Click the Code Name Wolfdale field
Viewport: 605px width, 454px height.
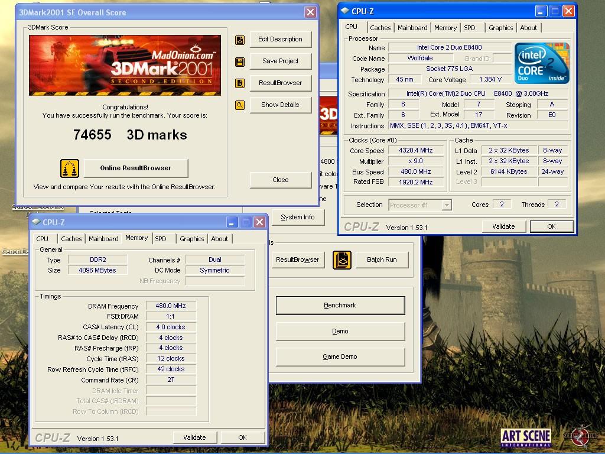coord(420,59)
